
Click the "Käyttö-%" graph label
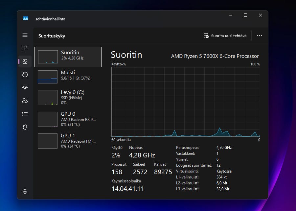tap(119, 64)
